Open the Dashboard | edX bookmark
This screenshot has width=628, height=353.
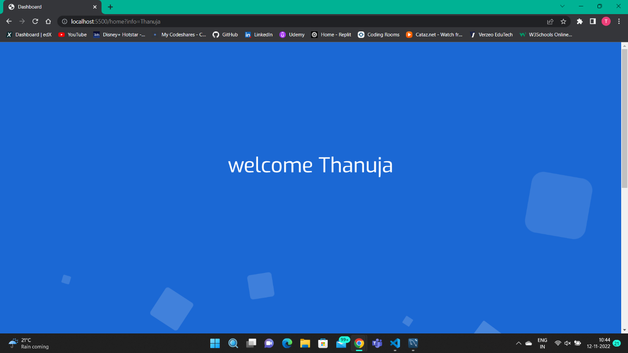point(29,35)
